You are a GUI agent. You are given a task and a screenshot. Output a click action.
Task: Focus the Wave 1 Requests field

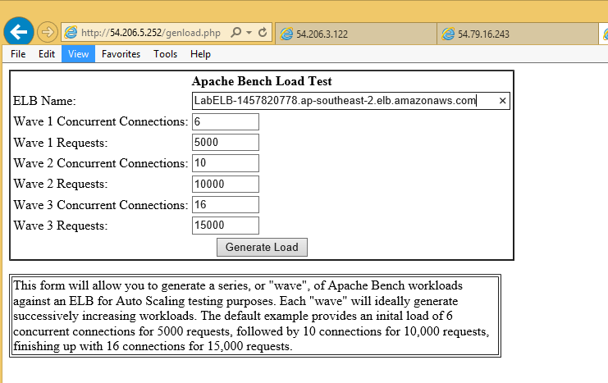tap(226, 142)
